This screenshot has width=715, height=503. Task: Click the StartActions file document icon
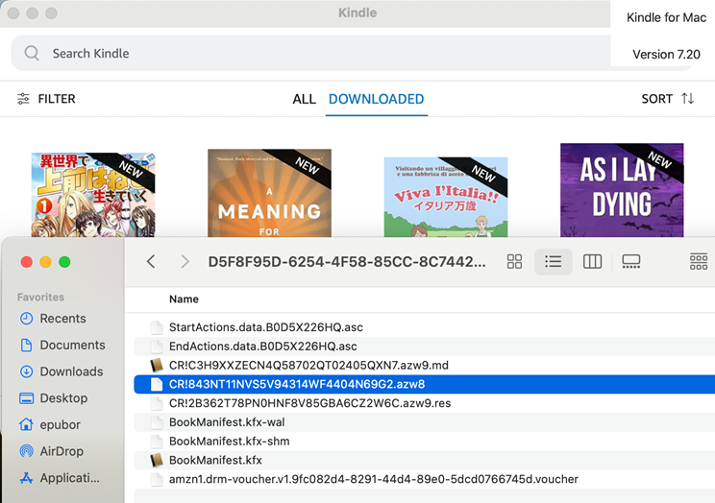pos(157,327)
